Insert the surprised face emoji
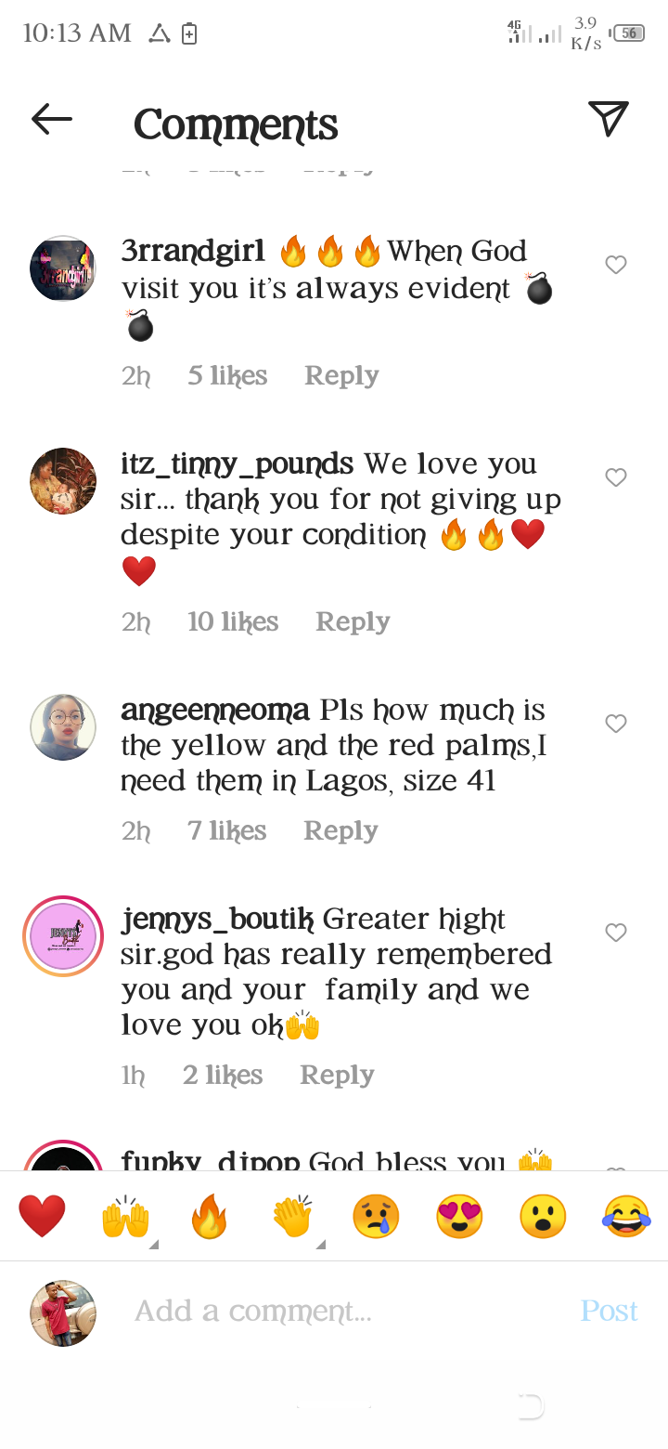Screen dimensions: 668x1449 pos(543,1217)
